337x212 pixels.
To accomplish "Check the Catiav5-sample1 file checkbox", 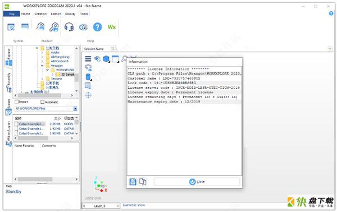I will pyautogui.click(x=16, y=129).
